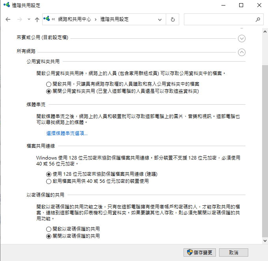The image size is (268, 261).
Task: Click the 儲存變更 button
Action: [x=200, y=252]
